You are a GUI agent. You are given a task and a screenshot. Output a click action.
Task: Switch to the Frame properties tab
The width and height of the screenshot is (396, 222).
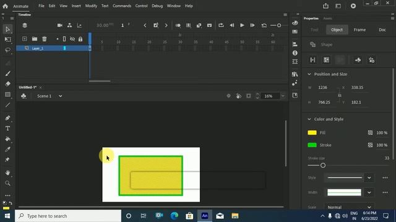point(359,30)
